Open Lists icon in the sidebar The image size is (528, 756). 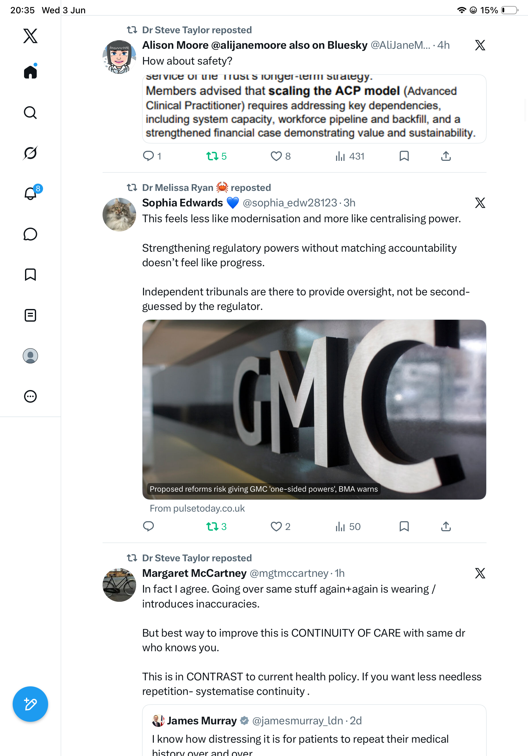[30, 315]
